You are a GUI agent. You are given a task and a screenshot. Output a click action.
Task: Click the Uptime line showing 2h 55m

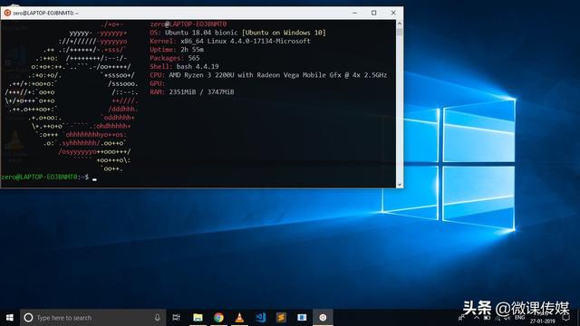(x=177, y=50)
